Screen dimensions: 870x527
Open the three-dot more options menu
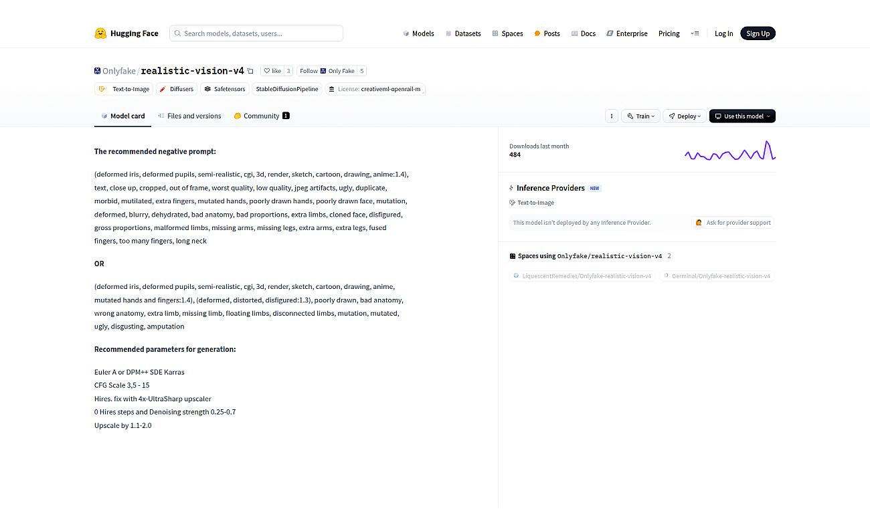tap(611, 116)
